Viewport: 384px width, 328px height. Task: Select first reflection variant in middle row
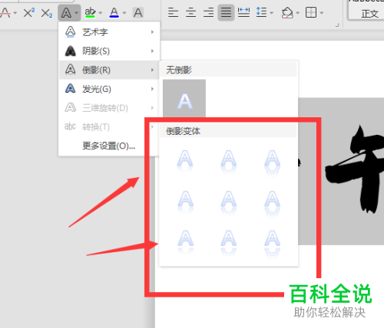[185, 202]
